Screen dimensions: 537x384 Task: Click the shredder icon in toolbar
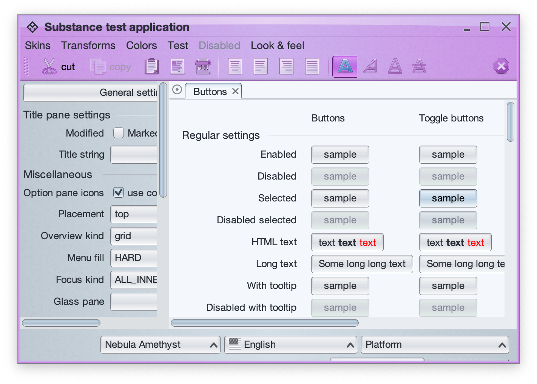[x=203, y=67]
